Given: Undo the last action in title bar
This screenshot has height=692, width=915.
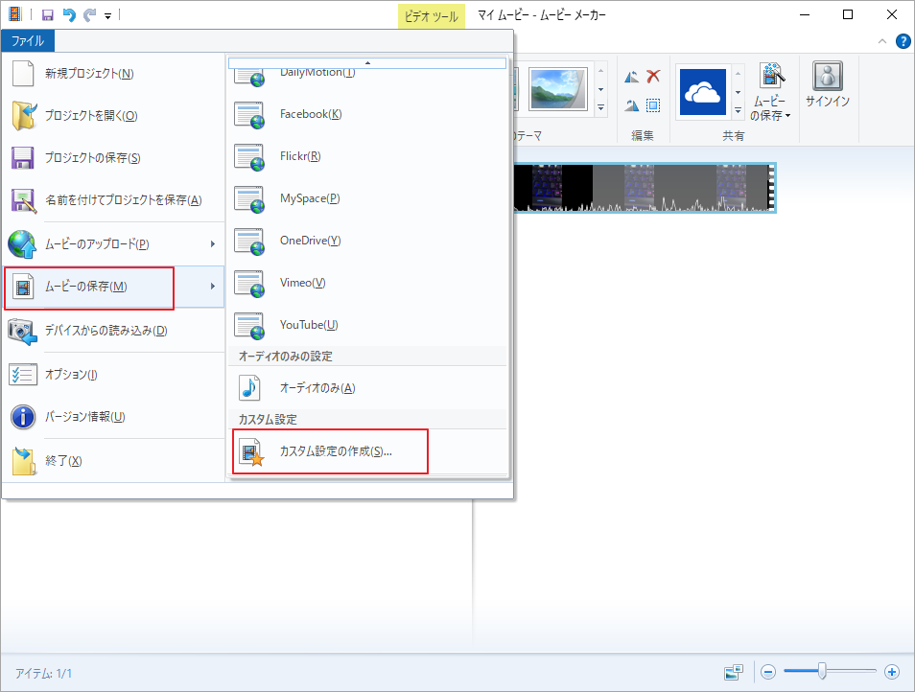Looking at the screenshot, I should [69, 15].
